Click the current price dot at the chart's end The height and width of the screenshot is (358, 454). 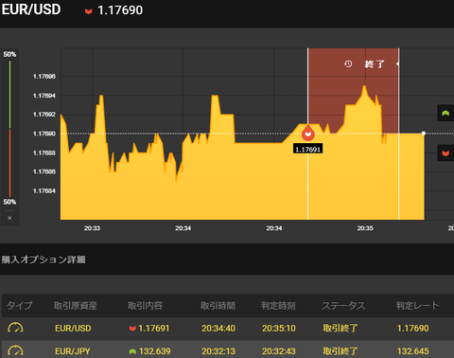coord(424,134)
